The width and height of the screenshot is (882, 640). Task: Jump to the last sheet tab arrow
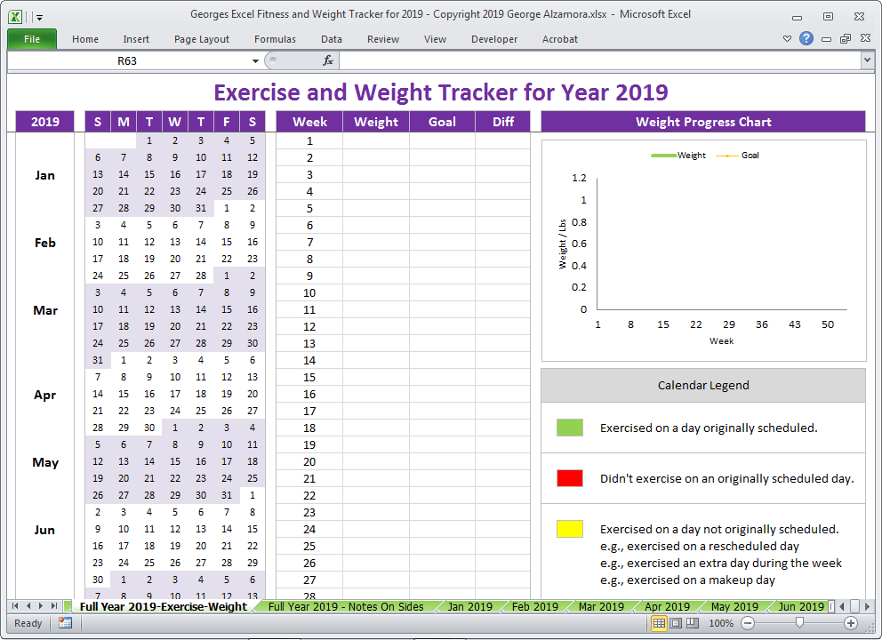click(x=54, y=606)
